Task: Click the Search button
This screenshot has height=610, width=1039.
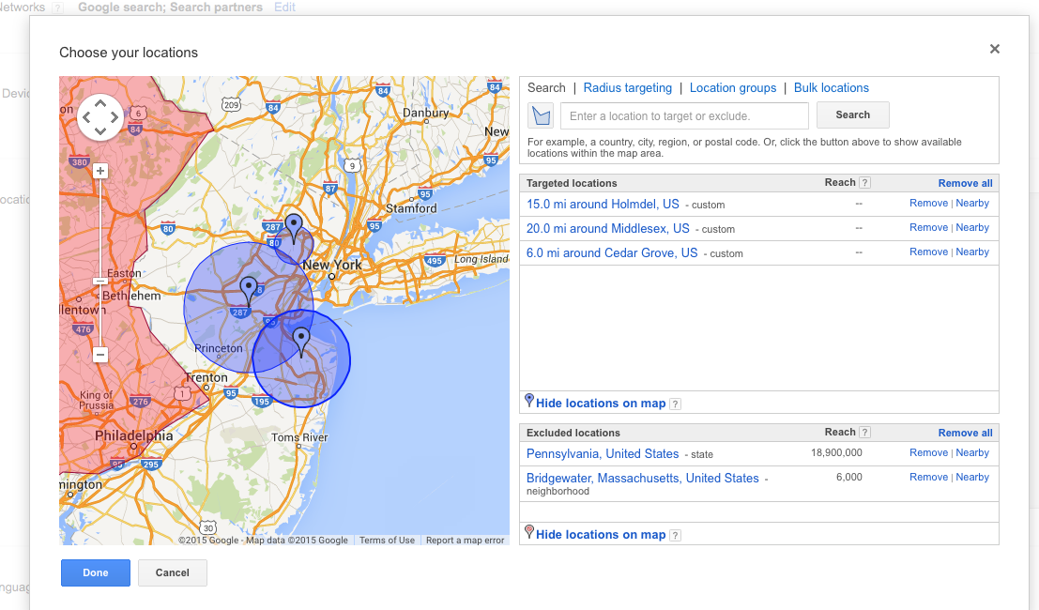Action: click(852, 115)
